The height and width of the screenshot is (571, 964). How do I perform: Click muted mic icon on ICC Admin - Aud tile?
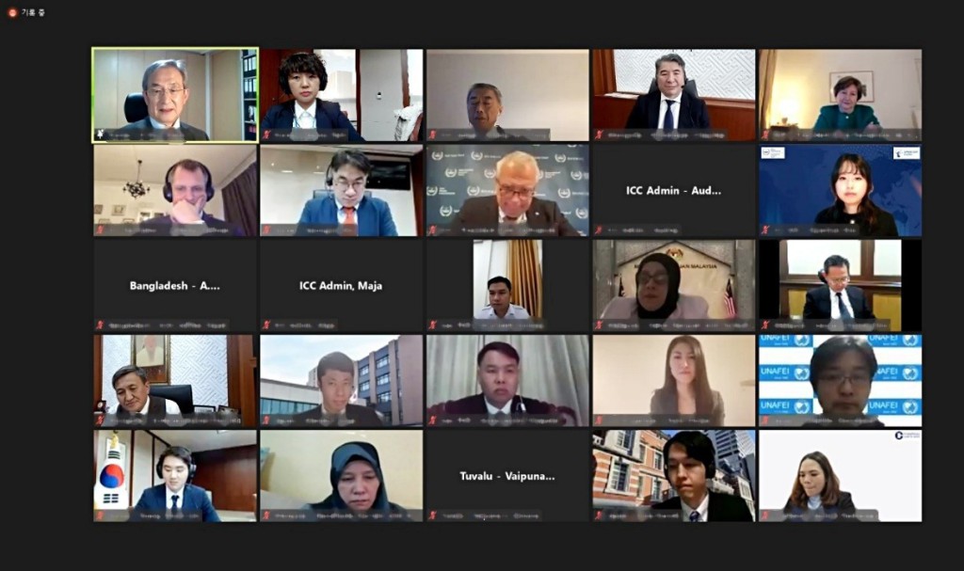click(x=600, y=230)
